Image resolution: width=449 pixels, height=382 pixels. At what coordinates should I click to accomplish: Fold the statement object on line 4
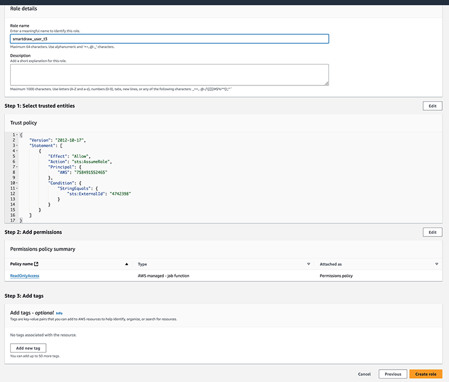pyautogui.click(x=17, y=151)
